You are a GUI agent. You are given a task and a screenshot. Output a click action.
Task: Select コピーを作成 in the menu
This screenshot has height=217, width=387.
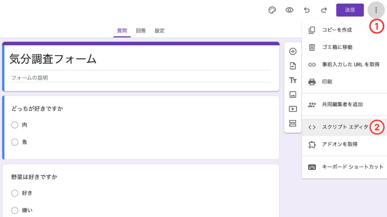coord(337,30)
